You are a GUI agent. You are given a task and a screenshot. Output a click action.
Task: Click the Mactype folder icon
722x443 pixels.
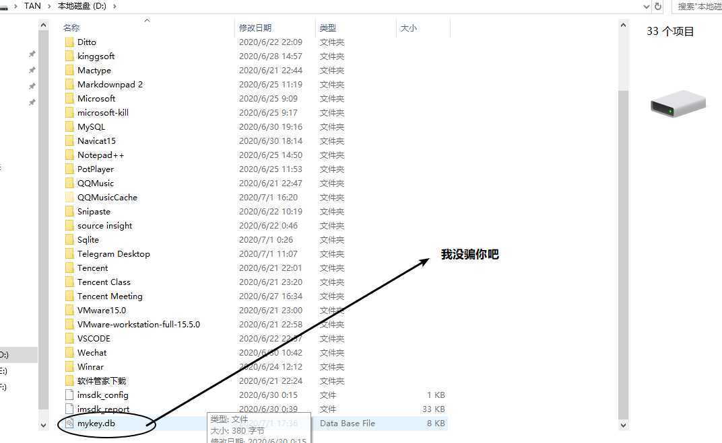pyautogui.click(x=69, y=71)
